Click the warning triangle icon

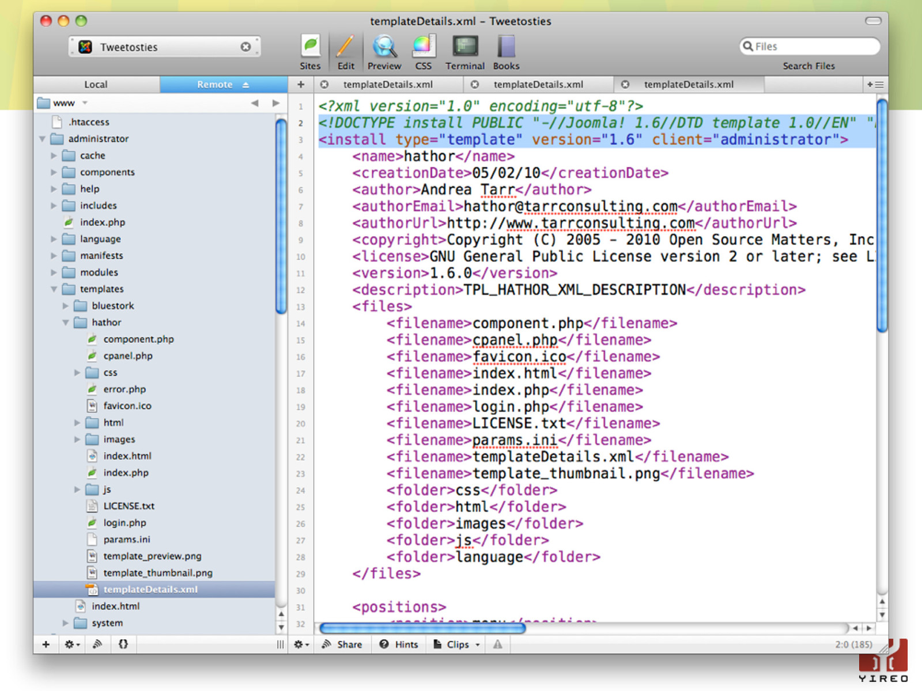498,644
